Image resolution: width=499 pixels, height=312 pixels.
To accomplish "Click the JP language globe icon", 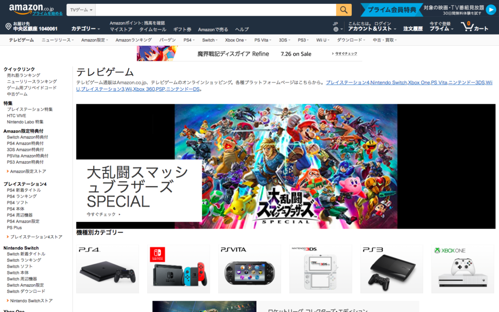I will pos(335,29).
